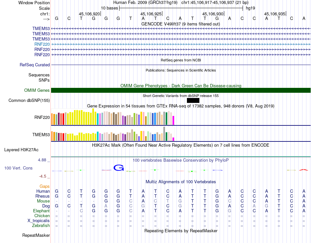The height and width of the screenshot is (243, 311).
Task: Click the magenta bar in the RNF220 expression chart
Action: point(174,120)
